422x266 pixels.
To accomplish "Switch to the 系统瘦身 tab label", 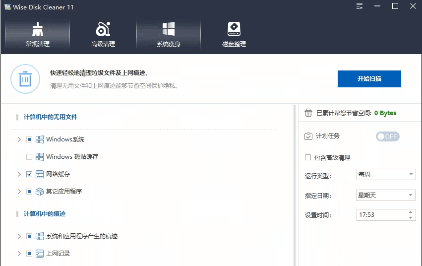I will 168,44.
